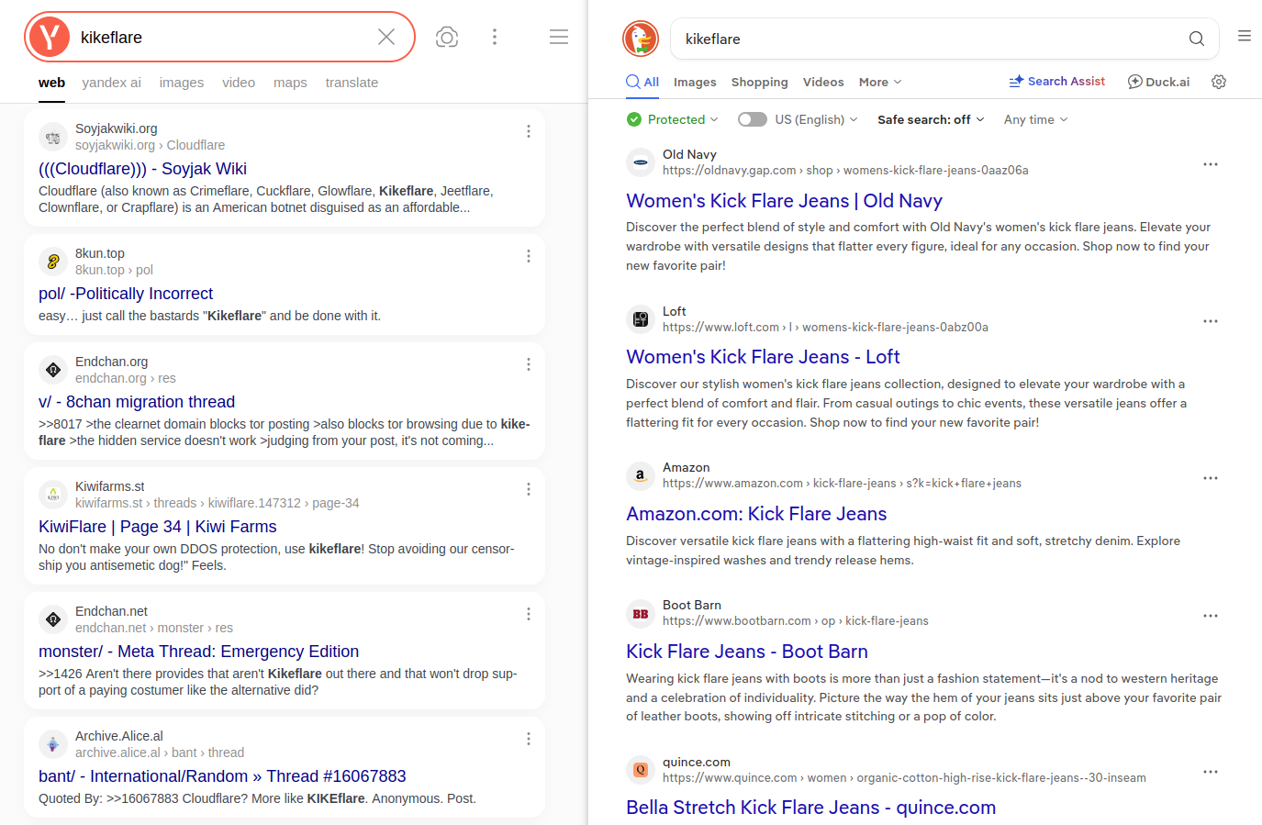Image resolution: width=1262 pixels, height=825 pixels.
Task: Open the (((Cloudflare))) - Soyjak Wiki result
Action: [x=142, y=169]
